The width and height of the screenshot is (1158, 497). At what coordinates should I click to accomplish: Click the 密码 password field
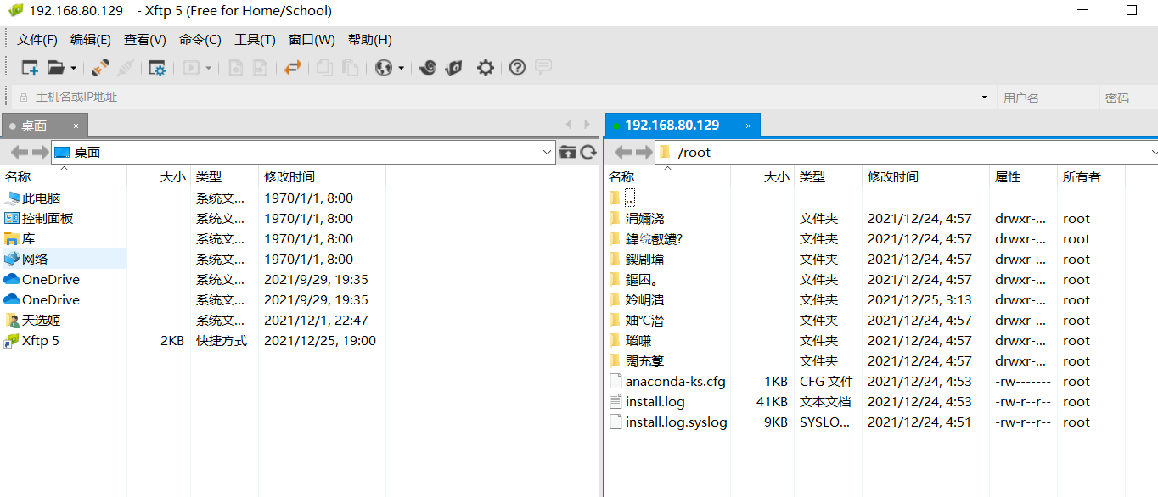(1127, 98)
